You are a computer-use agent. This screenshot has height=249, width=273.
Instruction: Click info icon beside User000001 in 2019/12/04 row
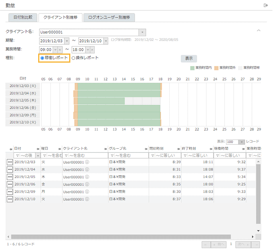pyautogui.click(x=87, y=170)
